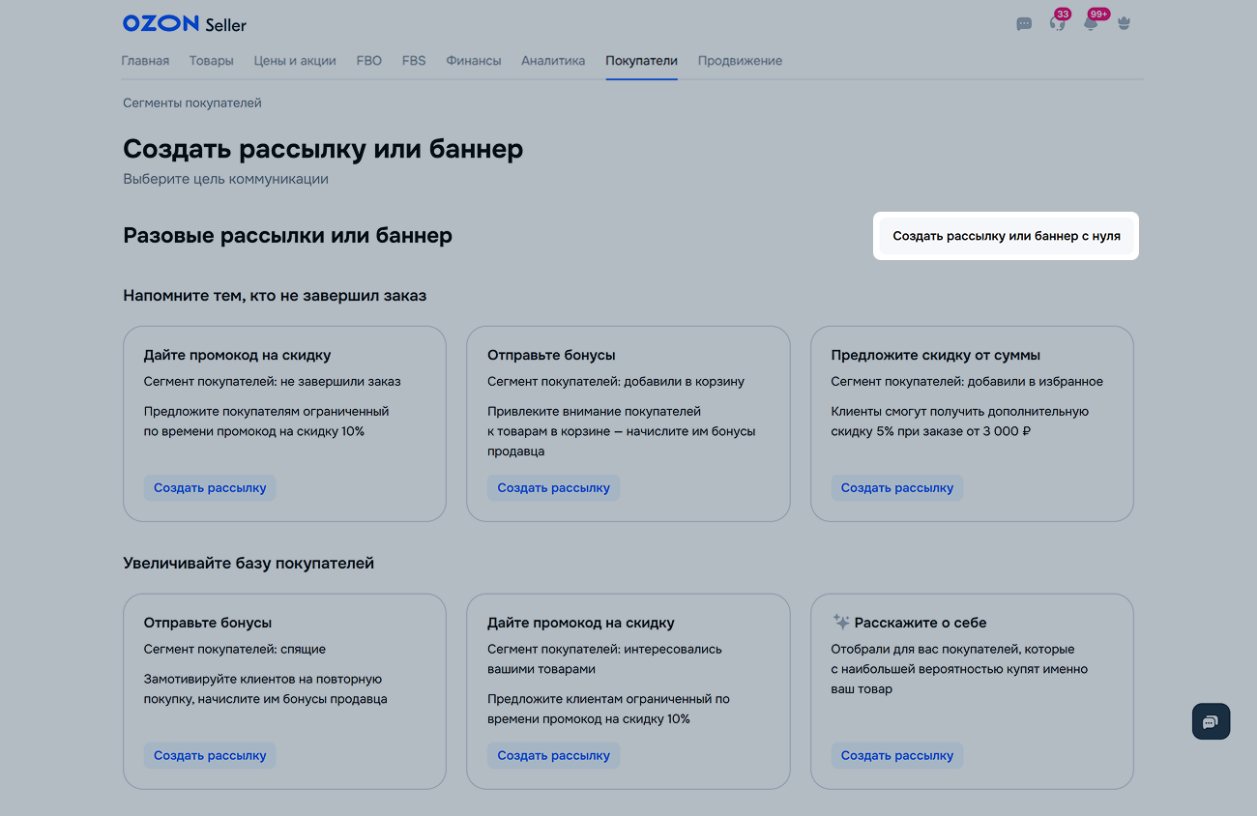Click Создать рассылку или баннер с нуля
The height and width of the screenshot is (816, 1257).
[x=1006, y=236]
